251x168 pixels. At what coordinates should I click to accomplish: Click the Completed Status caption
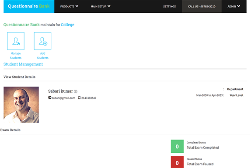pyautogui.click(x=196, y=143)
